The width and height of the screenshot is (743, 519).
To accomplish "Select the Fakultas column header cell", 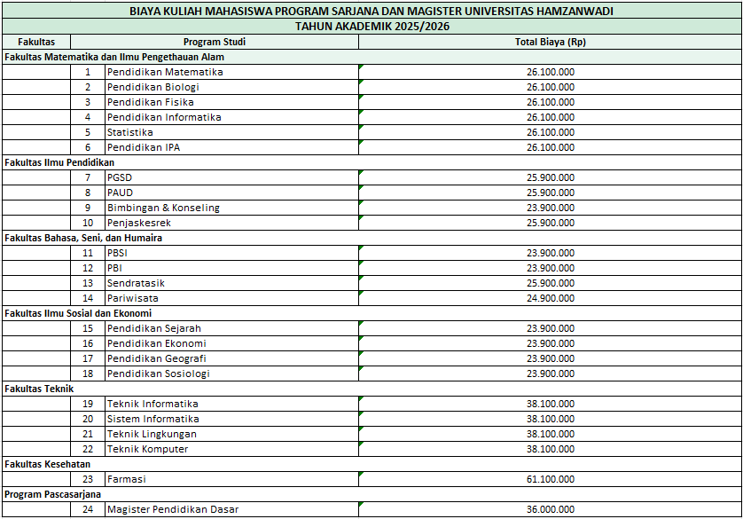I will 36,42.
